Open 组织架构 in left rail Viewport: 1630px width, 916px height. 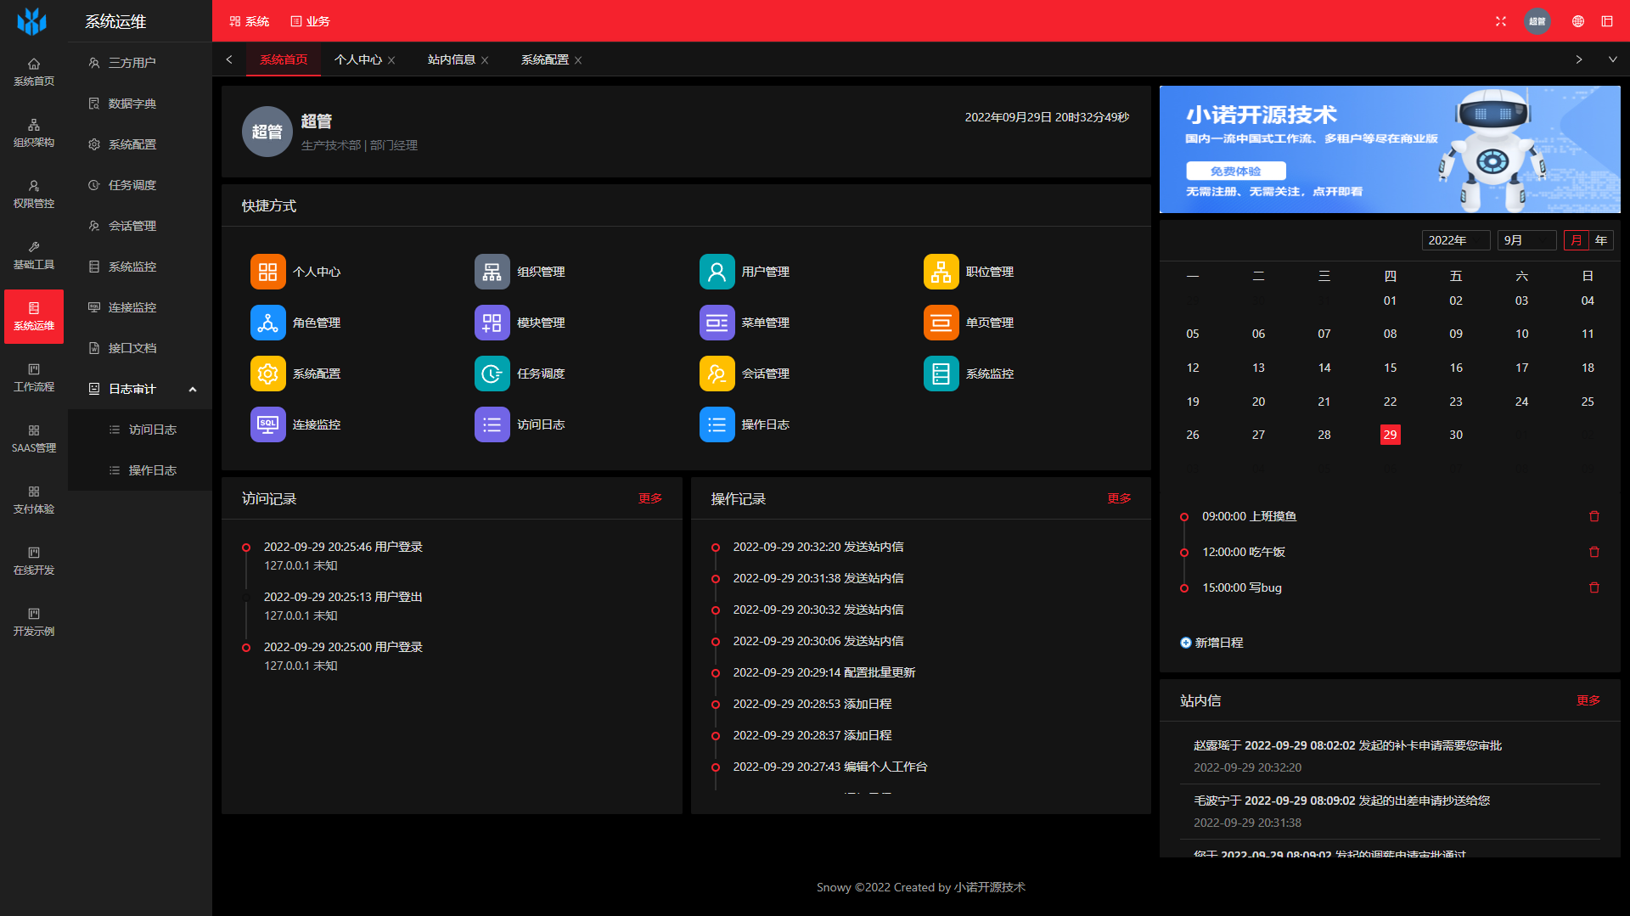point(34,133)
